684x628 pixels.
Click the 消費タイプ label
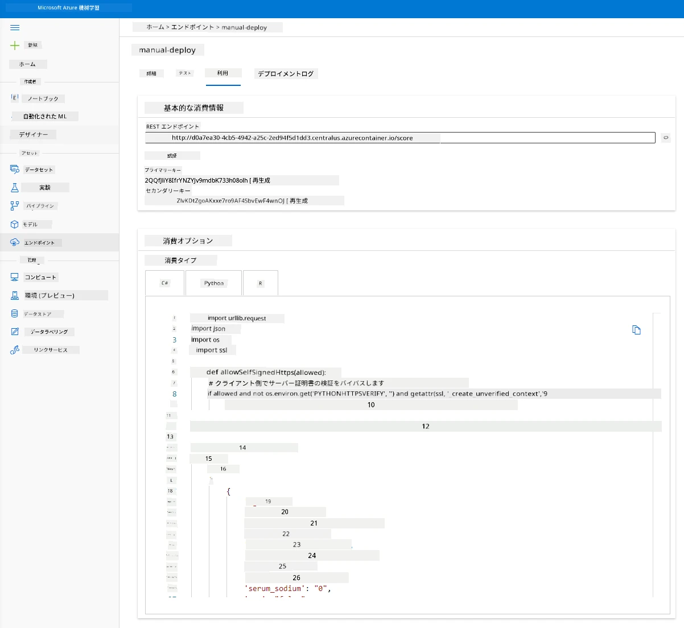click(x=180, y=260)
